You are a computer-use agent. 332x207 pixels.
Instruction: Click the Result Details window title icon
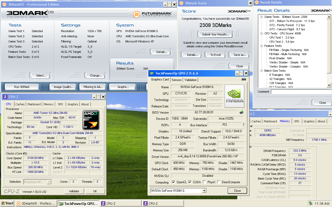[x=257, y=3]
